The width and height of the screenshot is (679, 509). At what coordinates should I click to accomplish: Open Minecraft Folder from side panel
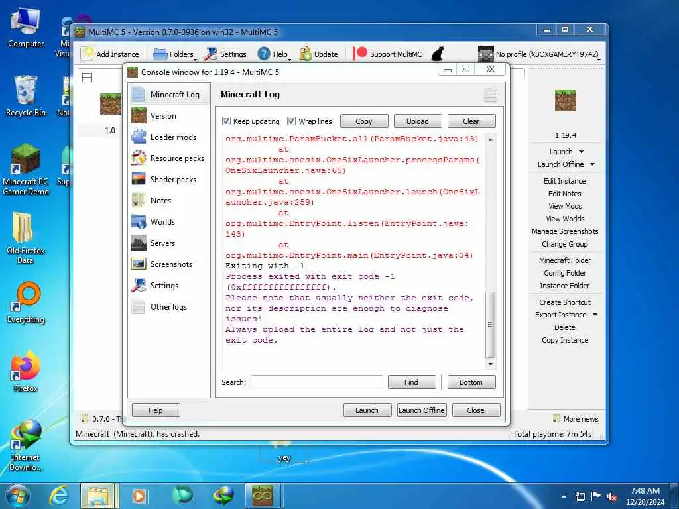click(565, 260)
